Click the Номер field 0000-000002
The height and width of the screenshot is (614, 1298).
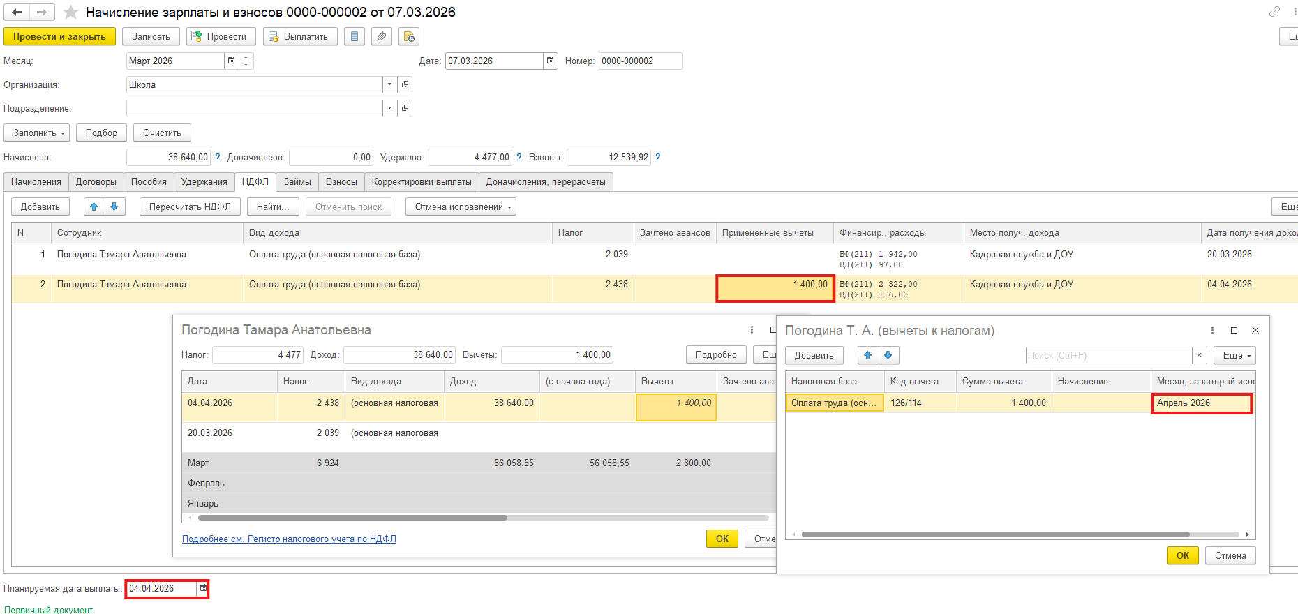641,61
